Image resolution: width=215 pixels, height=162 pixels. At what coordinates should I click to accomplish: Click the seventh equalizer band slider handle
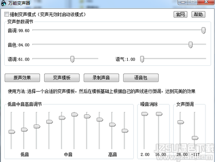[x=87, y=116]
